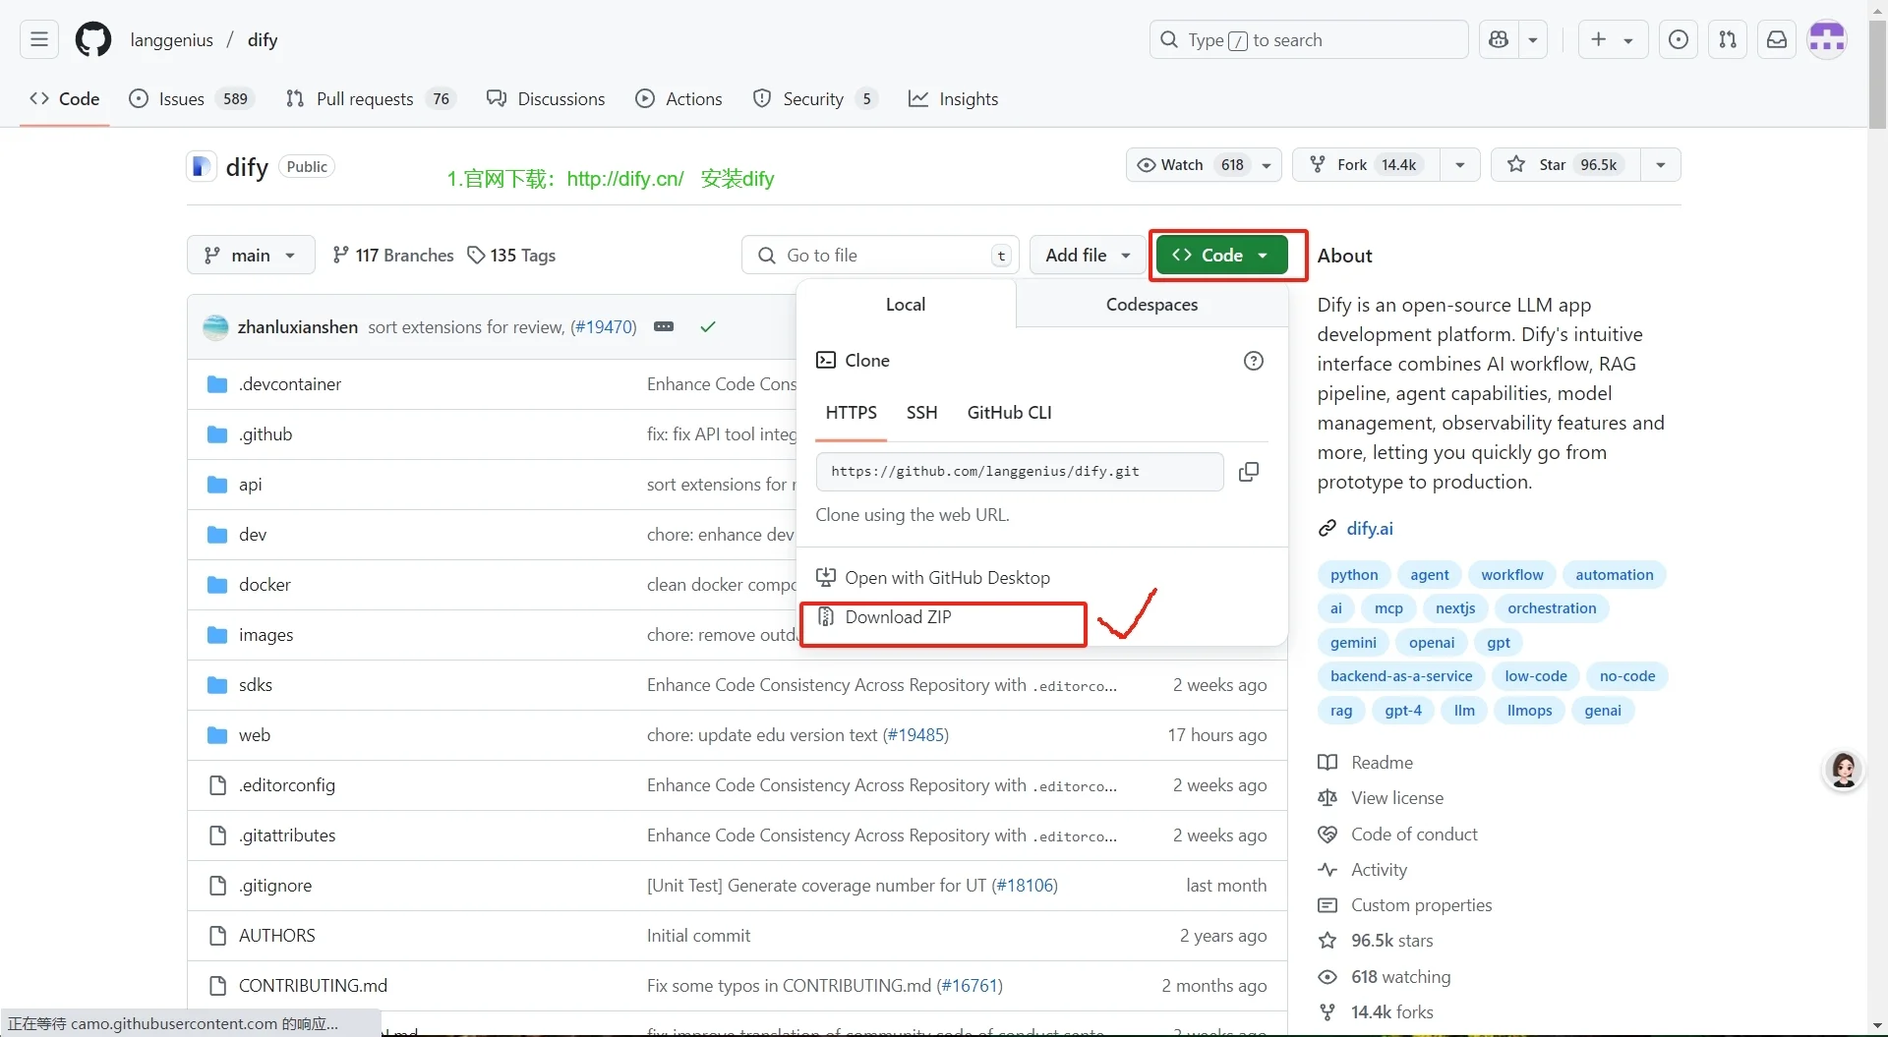Select the HTTPS clone option
Viewport: 1888px width, 1037px height.
point(851,412)
